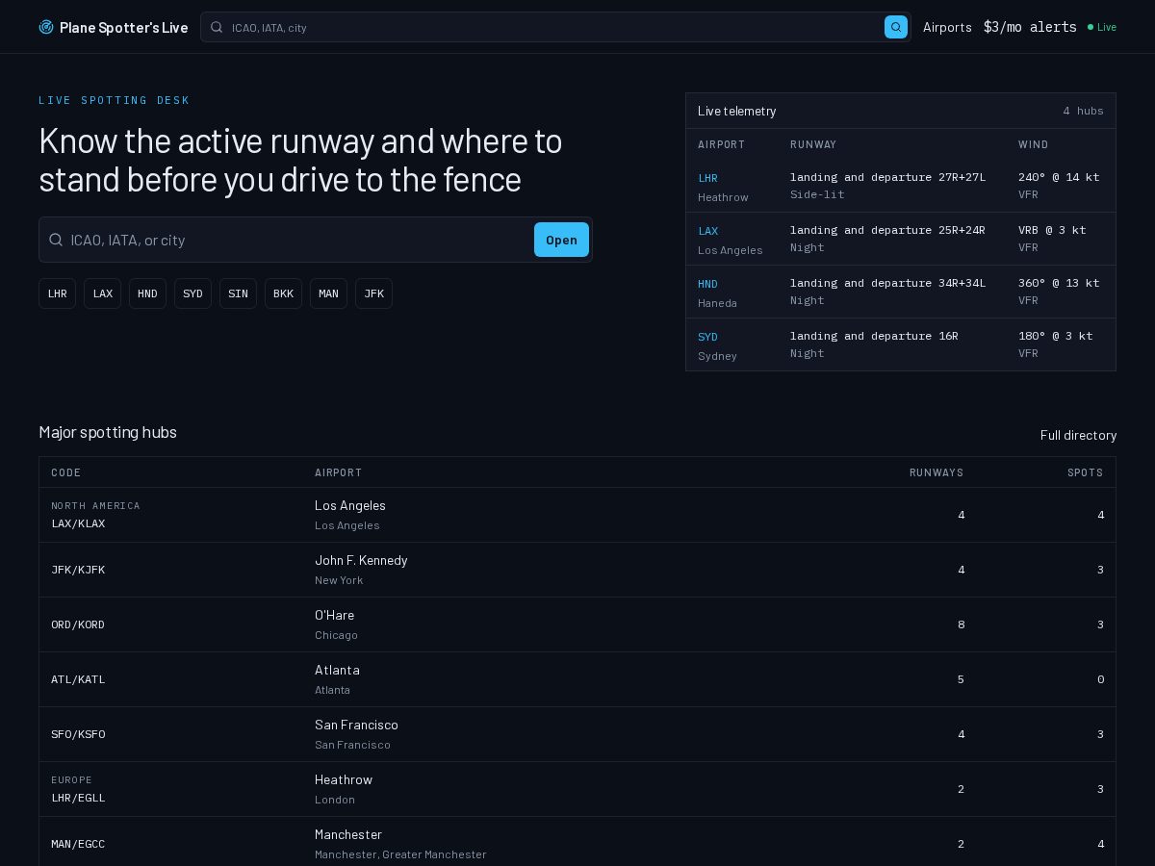Screen dimensions: 1155x866
Task: Click the 'VRB @ 3 kt' wind value
Action: point(1052,230)
